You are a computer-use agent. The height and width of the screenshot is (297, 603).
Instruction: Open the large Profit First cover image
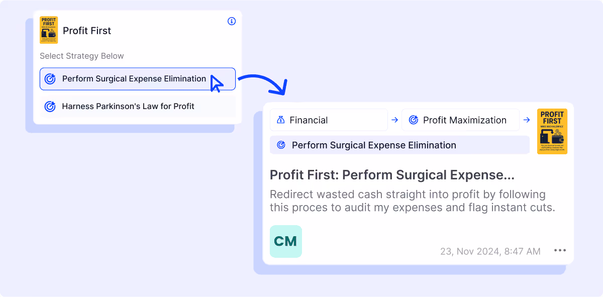point(552,131)
